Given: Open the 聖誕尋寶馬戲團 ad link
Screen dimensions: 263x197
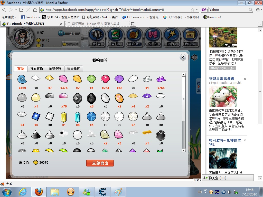Looking at the screenshot, I should pos(222,79).
